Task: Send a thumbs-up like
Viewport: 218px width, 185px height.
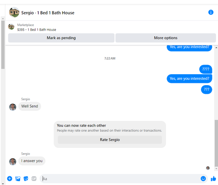Action: pos(213,178)
